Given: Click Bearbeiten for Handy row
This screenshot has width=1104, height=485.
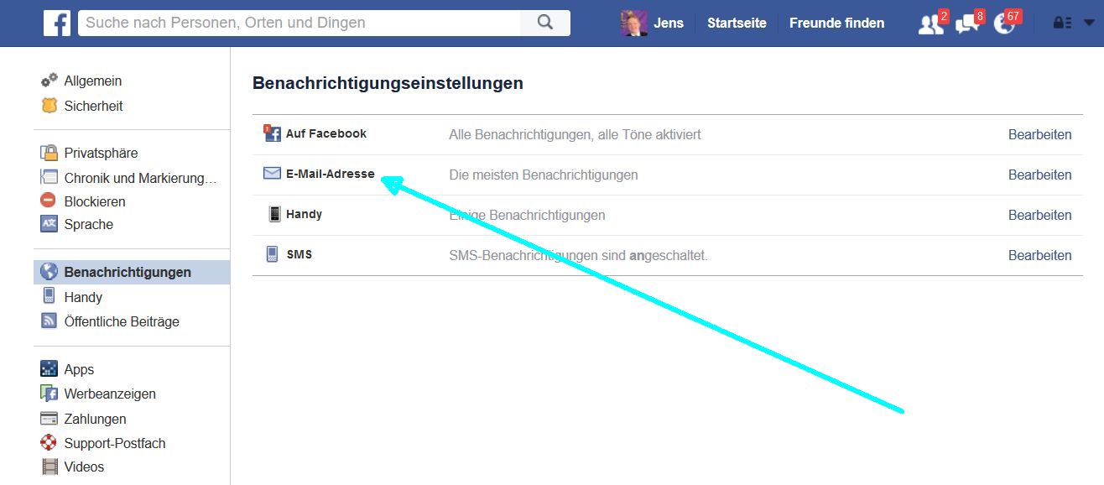Looking at the screenshot, I should [1039, 215].
